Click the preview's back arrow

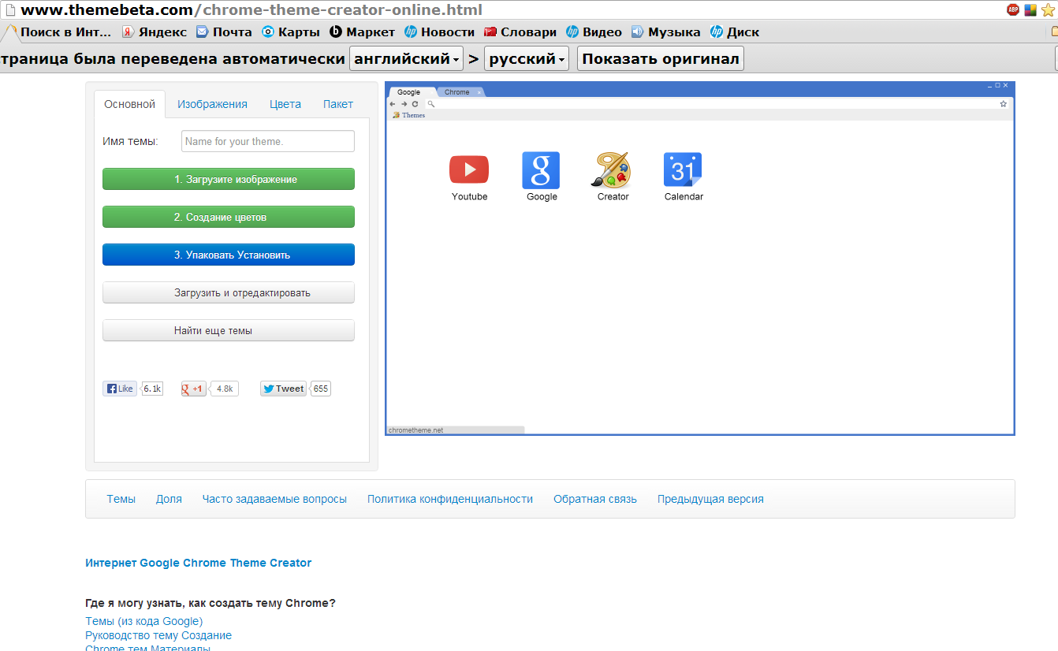tap(393, 104)
